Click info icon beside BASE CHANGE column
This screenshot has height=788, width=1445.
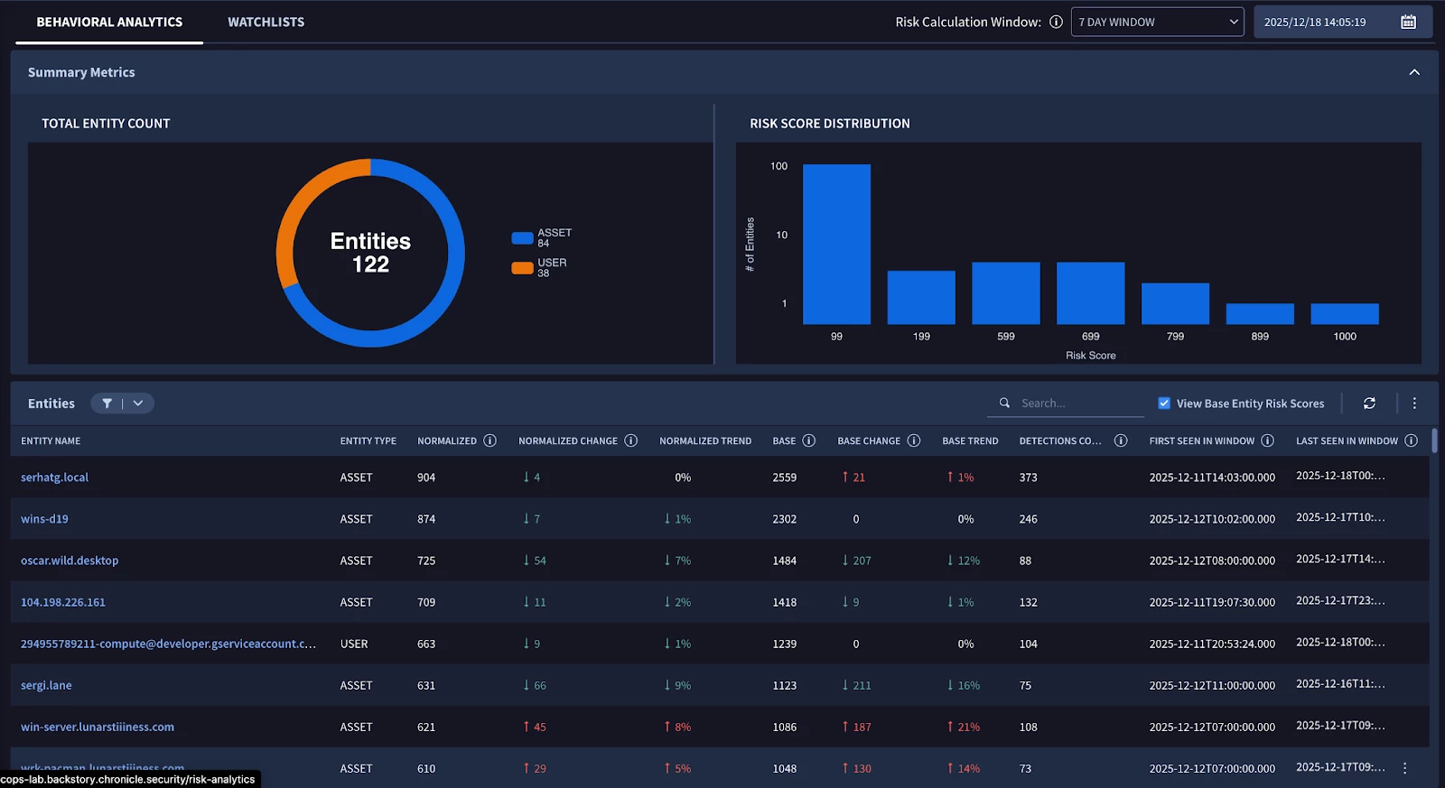point(913,440)
